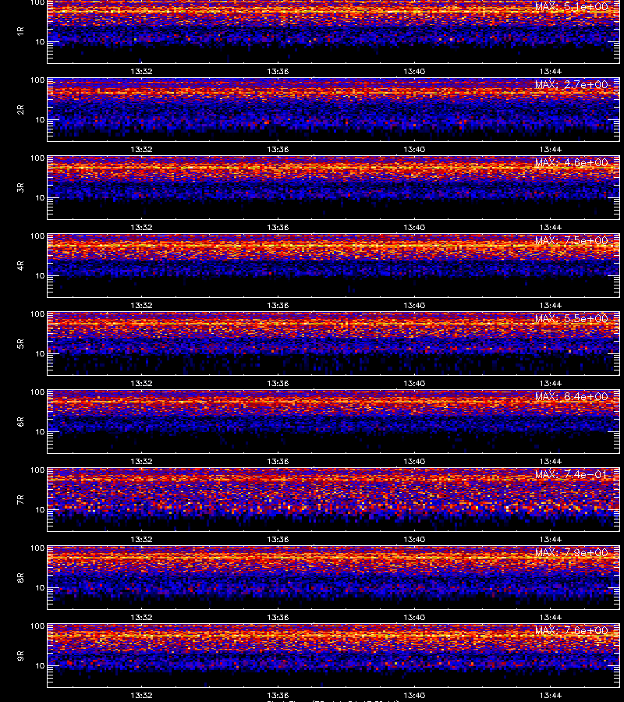Viewport: 624px width, 702px height.
Task: Click the 100 y-axis label of panel 3R
Action: pos(37,158)
